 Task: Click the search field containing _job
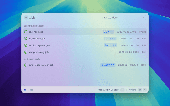pyautogui.click(x=64, y=17)
